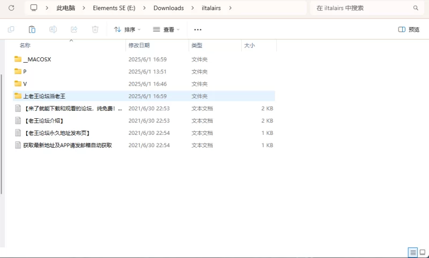
Task: Select 获取最新地址及APP请发邮箱自动获取 file name
Action: (68, 145)
